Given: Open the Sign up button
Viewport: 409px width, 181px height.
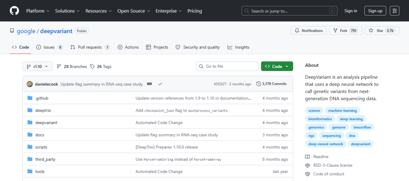Looking at the screenshot, I should [x=375, y=11].
